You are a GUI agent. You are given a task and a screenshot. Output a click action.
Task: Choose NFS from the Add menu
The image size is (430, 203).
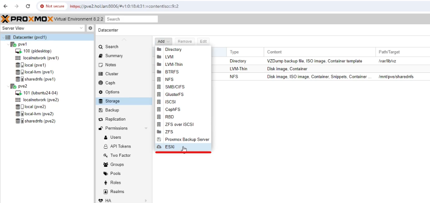[x=183, y=79]
